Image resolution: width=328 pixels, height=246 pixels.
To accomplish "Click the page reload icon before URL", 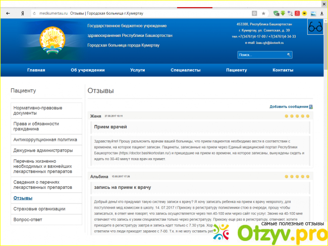I will point(34,13).
